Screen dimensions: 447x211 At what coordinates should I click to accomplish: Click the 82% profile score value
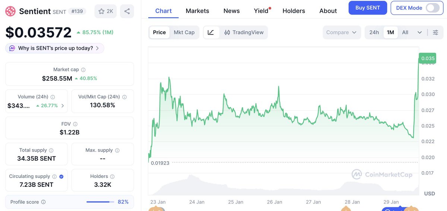tap(123, 202)
